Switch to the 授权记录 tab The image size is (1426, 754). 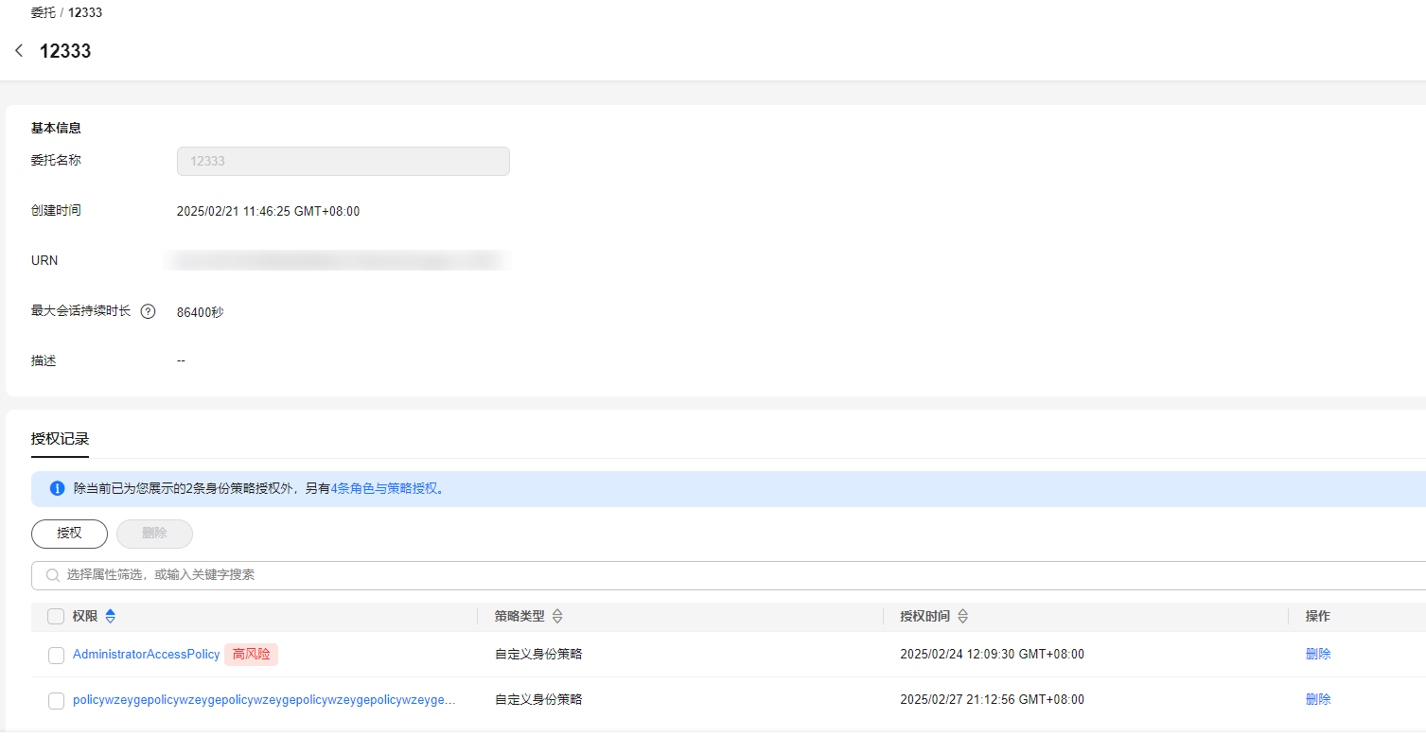[60, 439]
